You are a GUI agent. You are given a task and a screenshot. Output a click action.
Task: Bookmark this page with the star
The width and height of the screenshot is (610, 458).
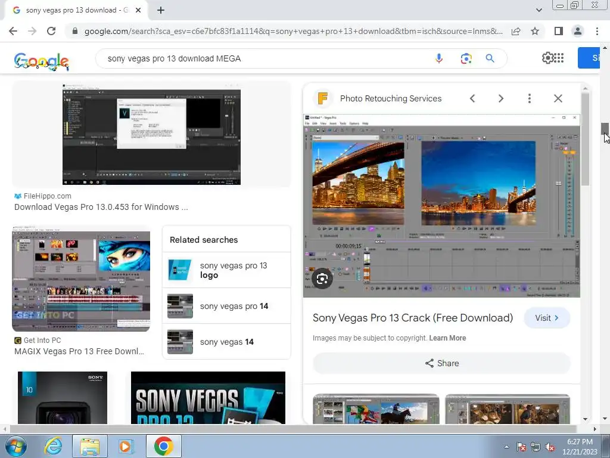[535, 31]
